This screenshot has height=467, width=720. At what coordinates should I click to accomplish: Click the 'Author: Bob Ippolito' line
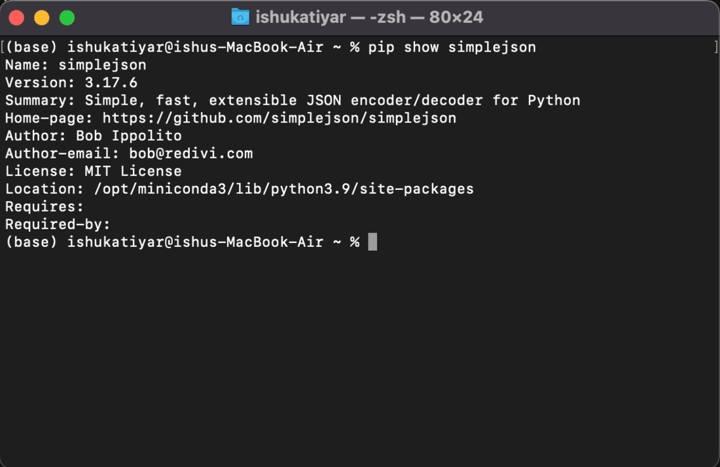(x=93, y=136)
